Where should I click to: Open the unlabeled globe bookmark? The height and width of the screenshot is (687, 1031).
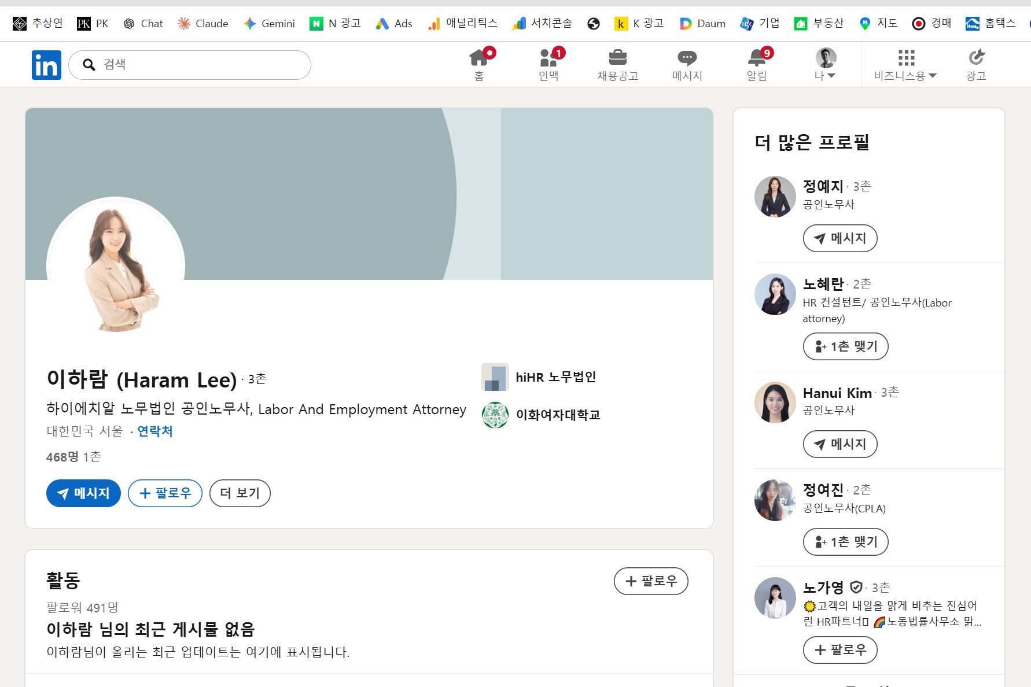pyautogui.click(x=593, y=23)
